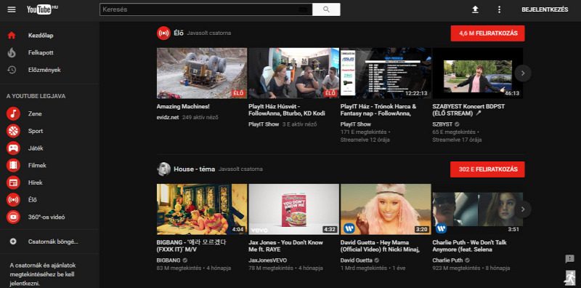Select Előzmények in the sidebar
This screenshot has width=581, height=288.
(x=44, y=70)
